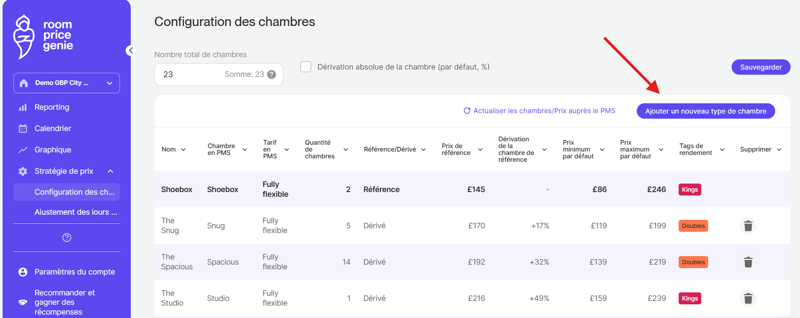Image resolution: width=800 pixels, height=318 pixels.
Task: Click the refresh icon beside Actualiser les chambres
Action: coord(467,111)
